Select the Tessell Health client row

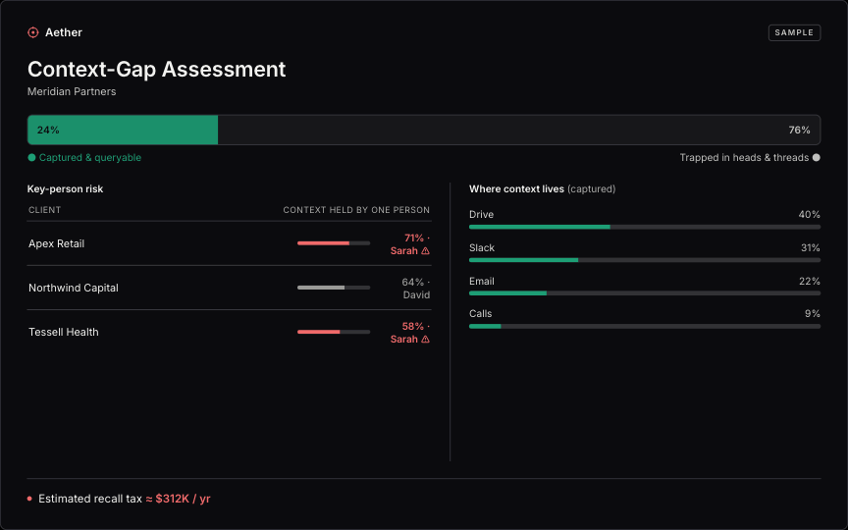pos(230,332)
